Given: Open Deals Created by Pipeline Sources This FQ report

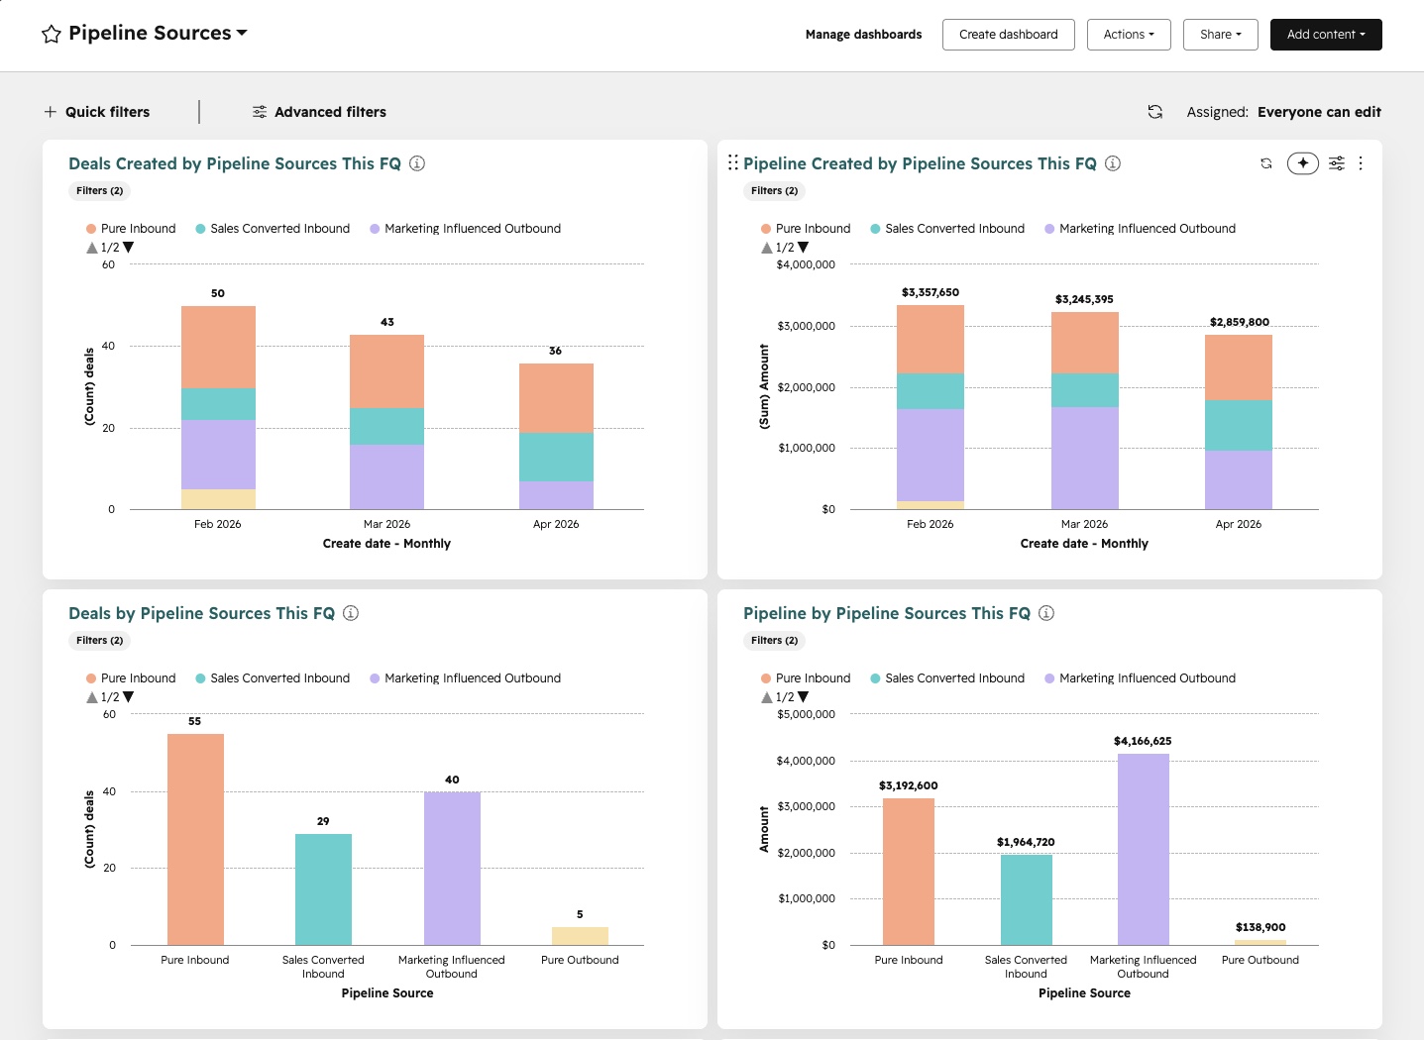Looking at the screenshot, I should coord(235,163).
